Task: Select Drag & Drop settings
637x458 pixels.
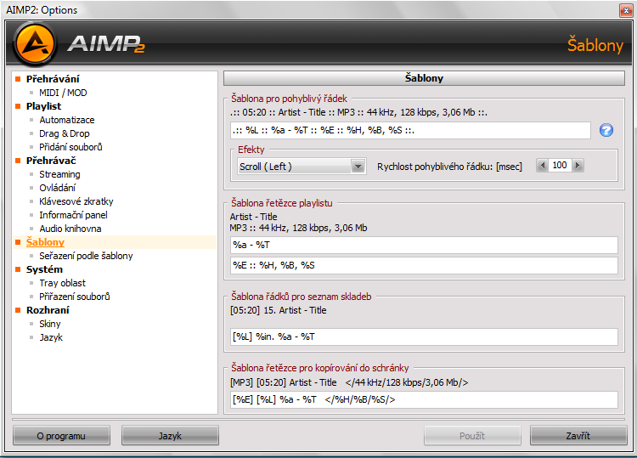Action: 65,133
